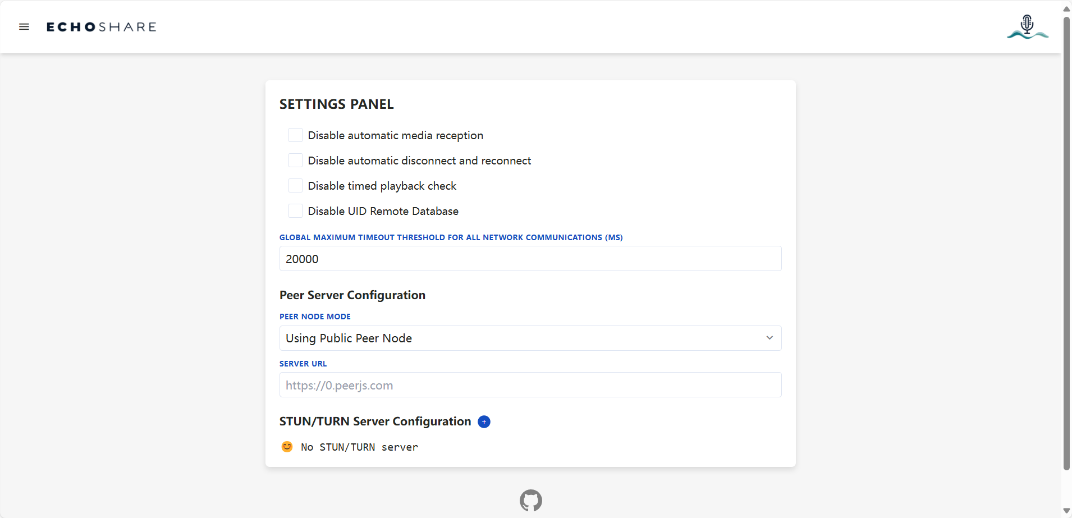The image size is (1072, 518).
Task: Click the smiley face emoji icon
Action: [287, 447]
